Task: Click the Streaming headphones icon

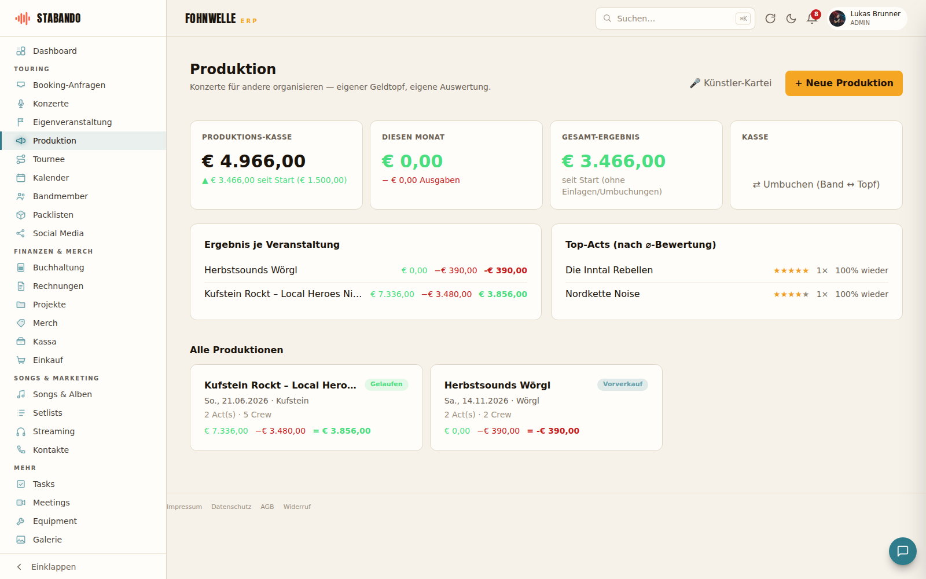Action: point(21,431)
